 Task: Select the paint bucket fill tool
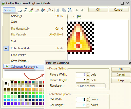(x=43, y=10)
